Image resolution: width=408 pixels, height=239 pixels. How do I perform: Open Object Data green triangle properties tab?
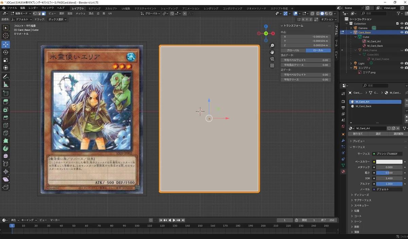point(343,165)
